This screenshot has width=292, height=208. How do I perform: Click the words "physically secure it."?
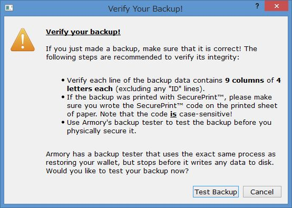point(102,131)
